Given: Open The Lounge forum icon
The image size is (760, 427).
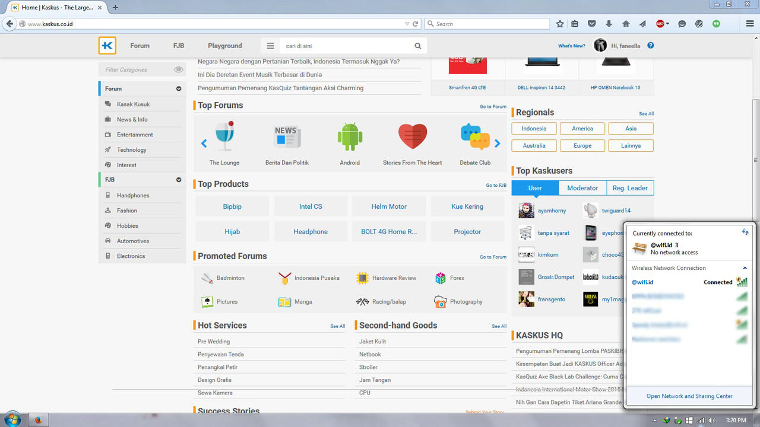Looking at the screenshot, I should pyautogui.click(x=224, y=136).
